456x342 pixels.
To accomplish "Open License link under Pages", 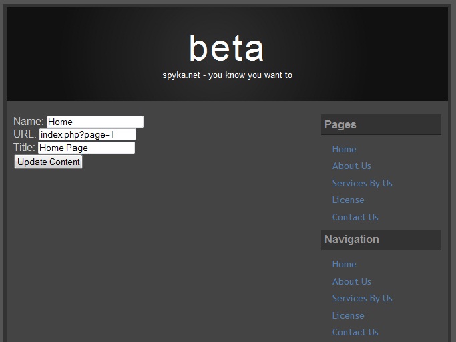I will pos(348,200).
